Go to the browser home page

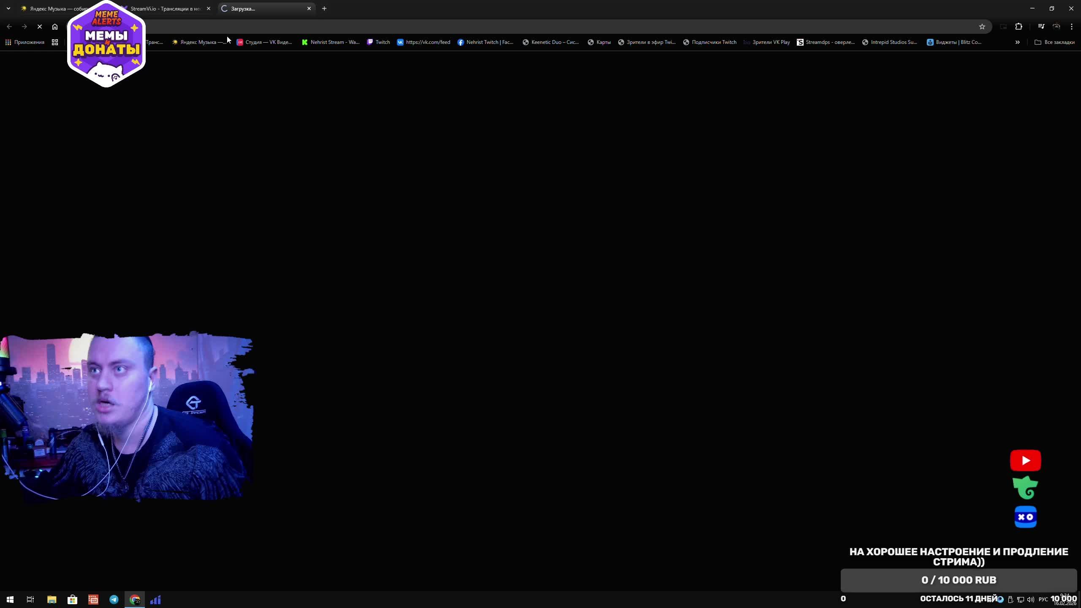[x=55, y=27]
